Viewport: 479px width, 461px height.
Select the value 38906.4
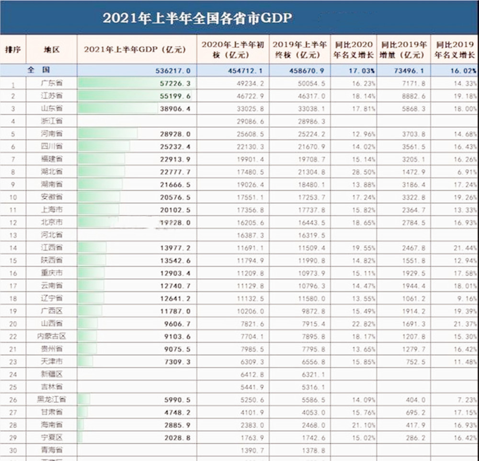(x=175, y=108)
